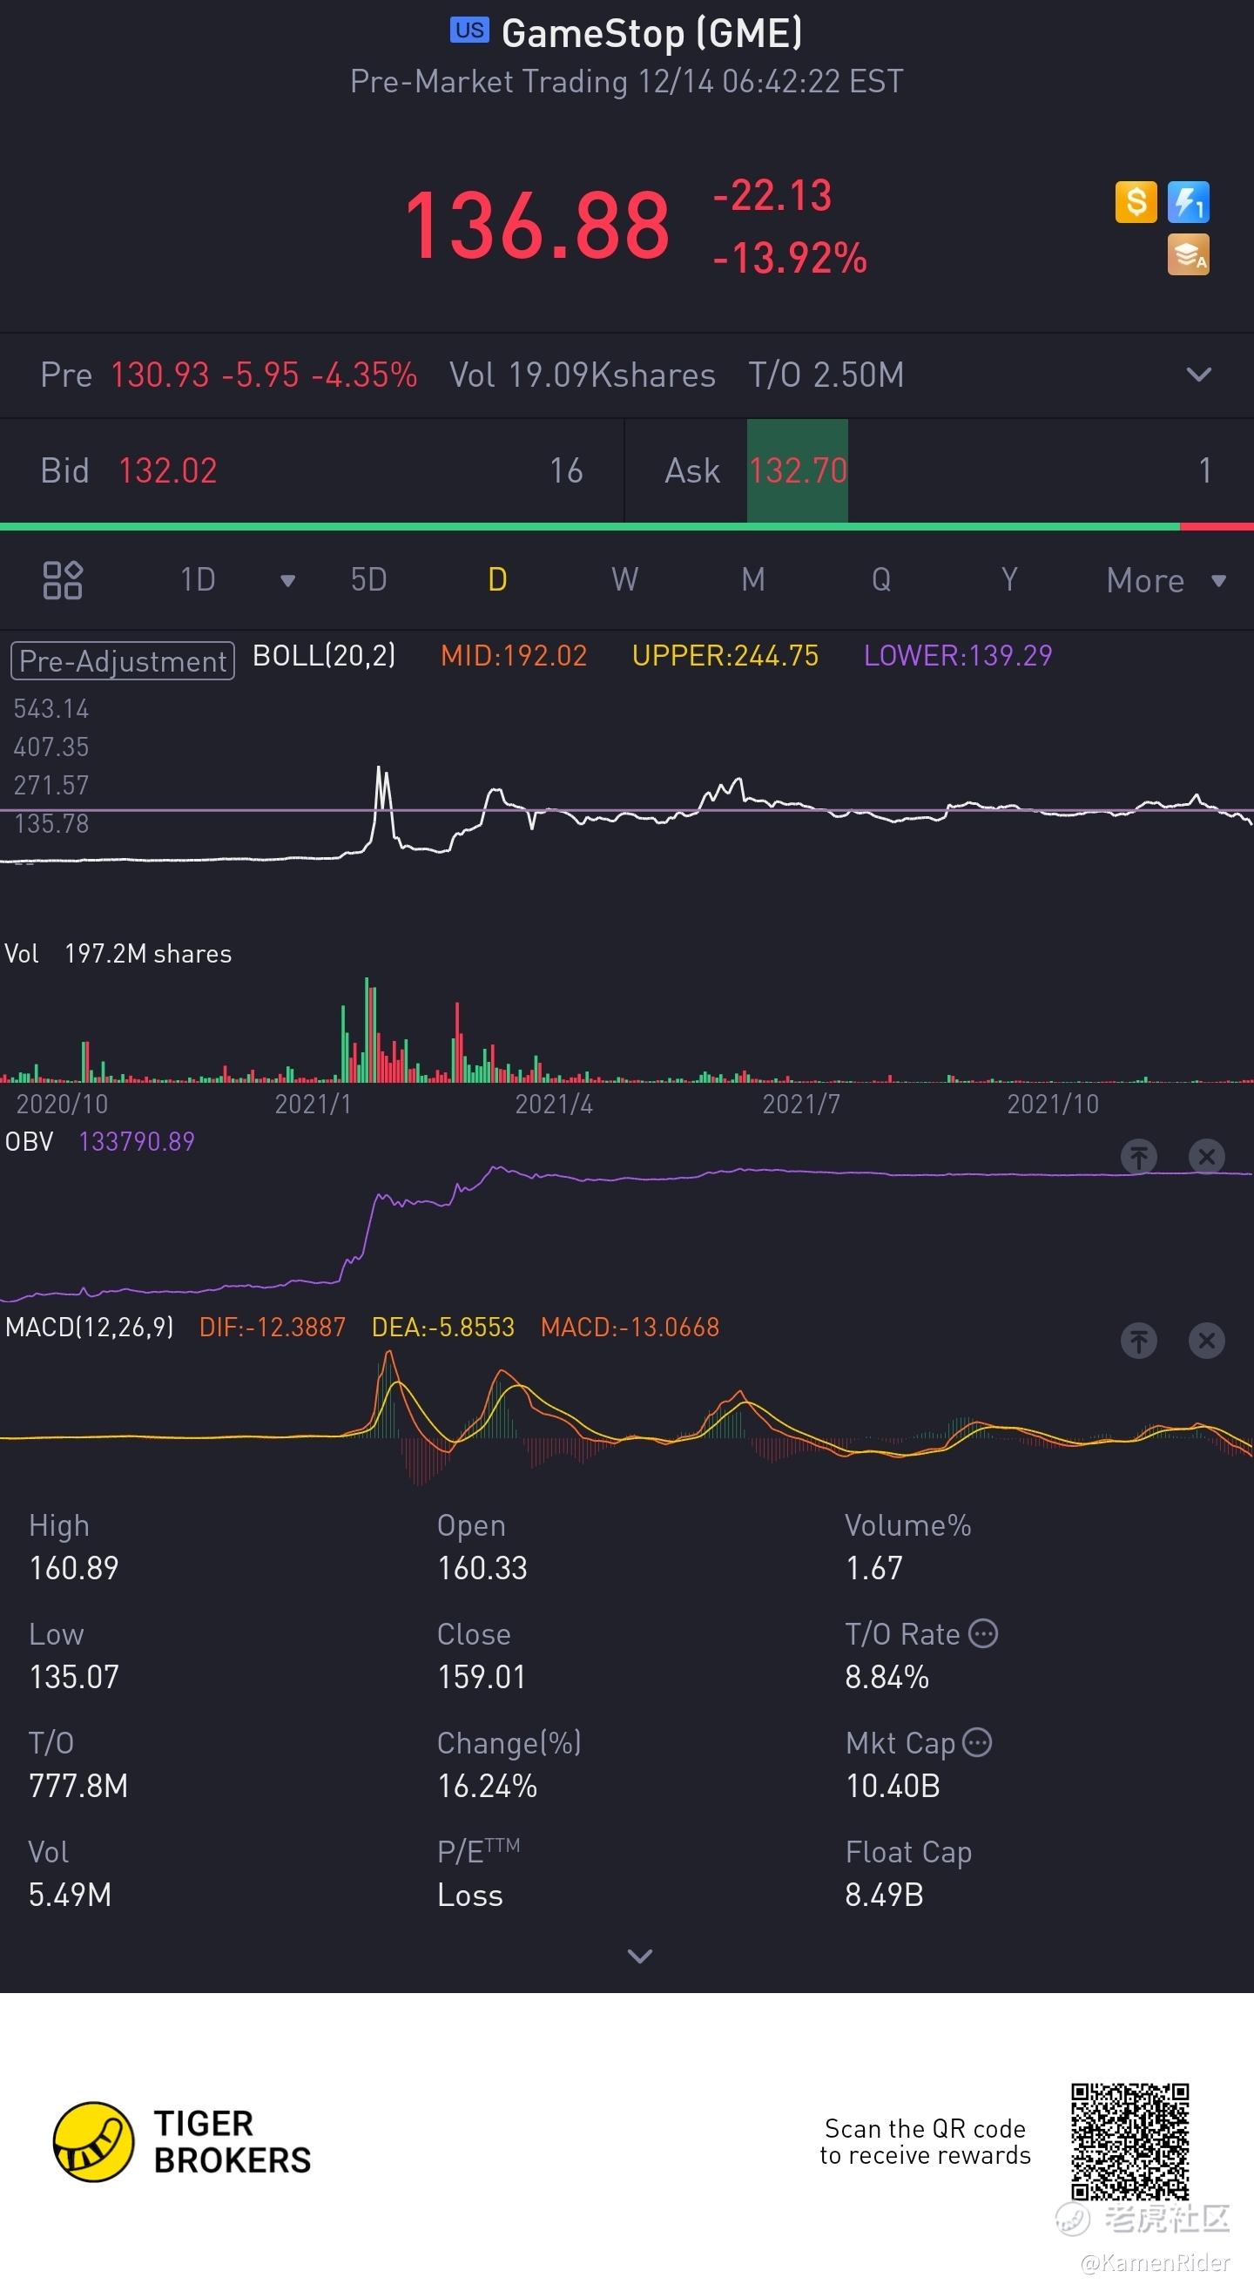This screenshot has height=2291, width=1254.
Task: Open the More timeframes dropdown
Action: pos(1167,580)
